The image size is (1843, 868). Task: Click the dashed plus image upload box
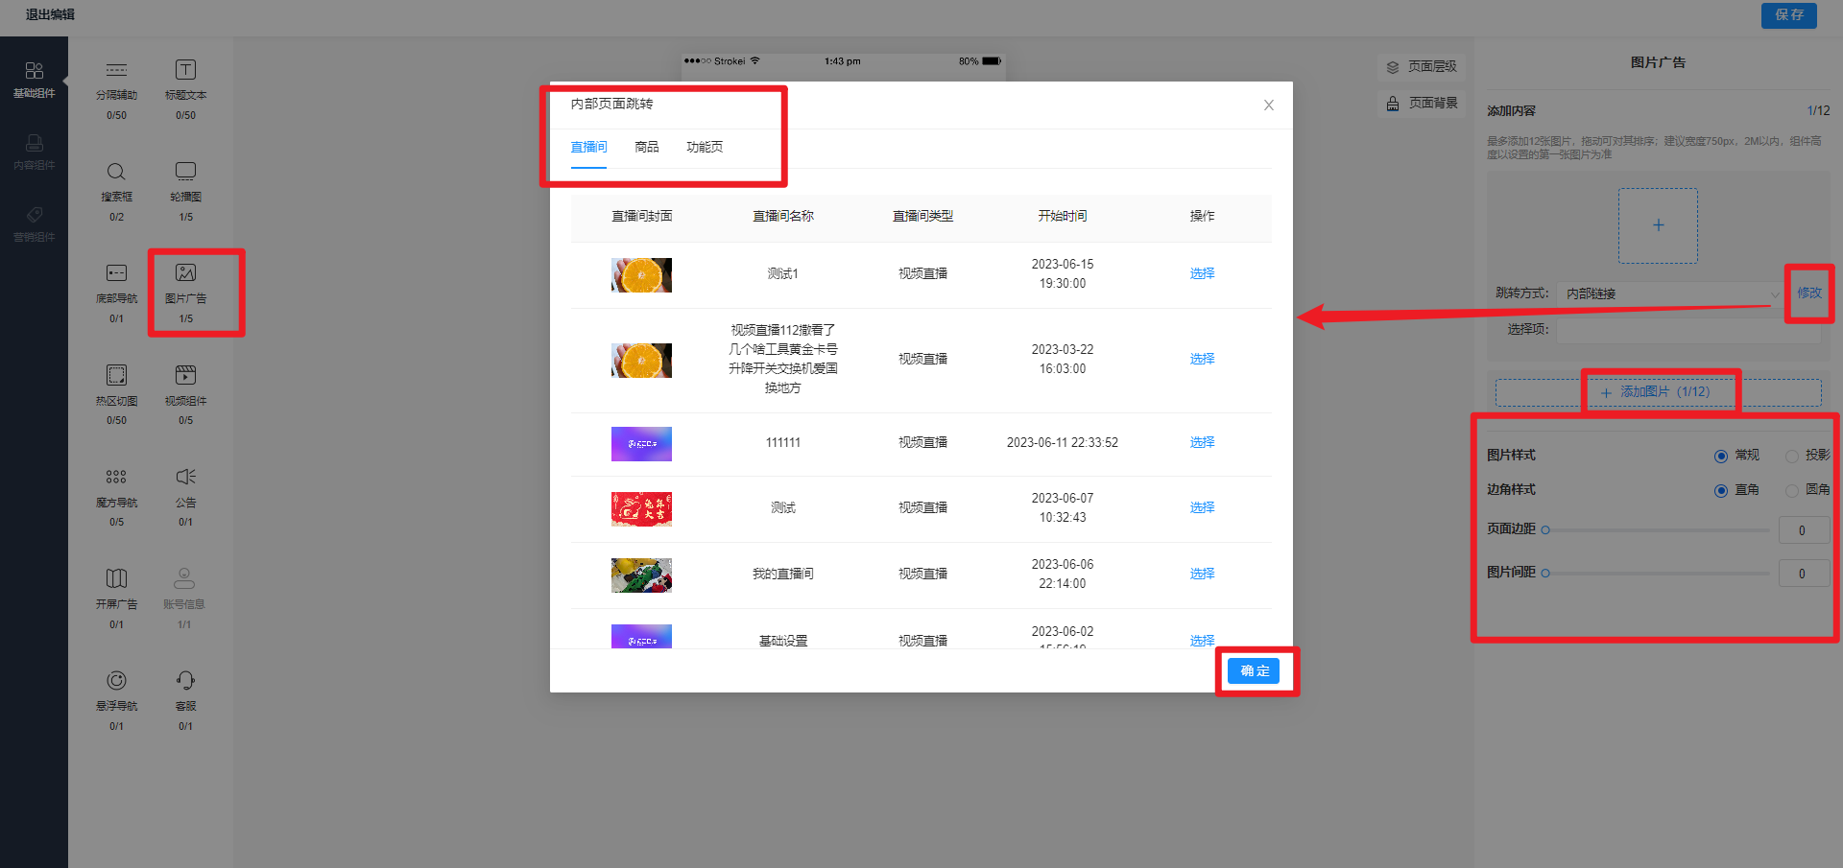coord(1658,225)
